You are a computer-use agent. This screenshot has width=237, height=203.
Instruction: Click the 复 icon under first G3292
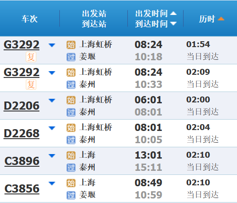tap(31, 57)
